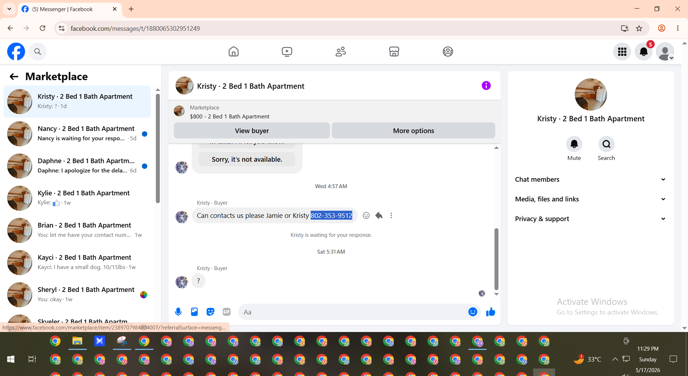Open Chrome menu three dots
Image resolution: width=688 pixels, height=376 pixels.
678,28
